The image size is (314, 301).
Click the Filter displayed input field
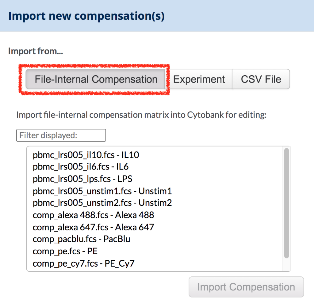pyautogui.click(x=61, y=135)
